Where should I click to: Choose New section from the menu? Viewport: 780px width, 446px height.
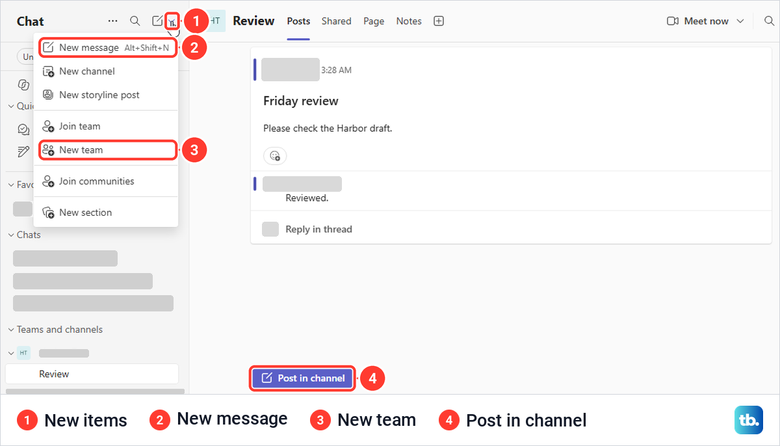coord(106,212)
